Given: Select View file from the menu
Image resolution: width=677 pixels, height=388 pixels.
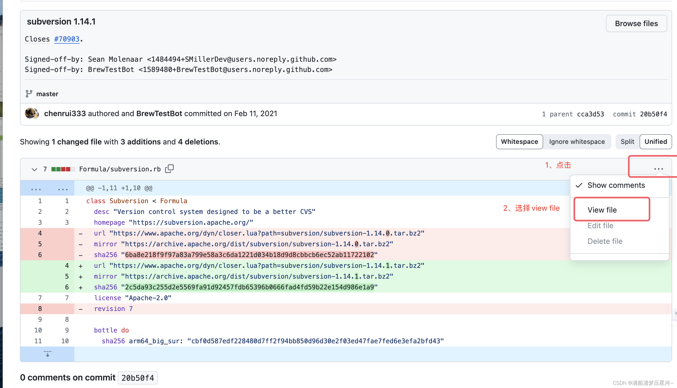Looking at the screenshot, I should (602, 210).
